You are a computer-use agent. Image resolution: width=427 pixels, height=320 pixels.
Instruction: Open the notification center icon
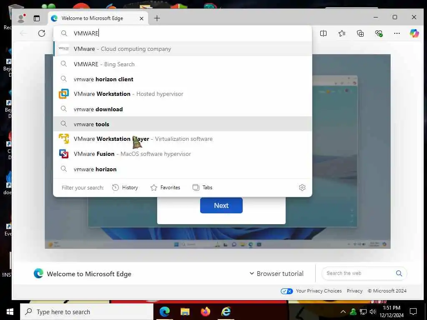pyautogui.click(x=413, y=312)
